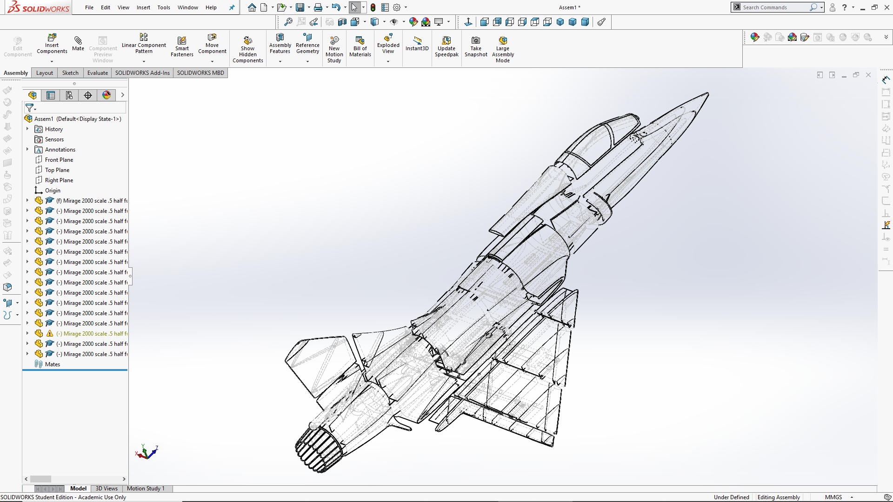Select Right Plane in tree
This screenshot has height=502, width=893.
coord(59,180)
